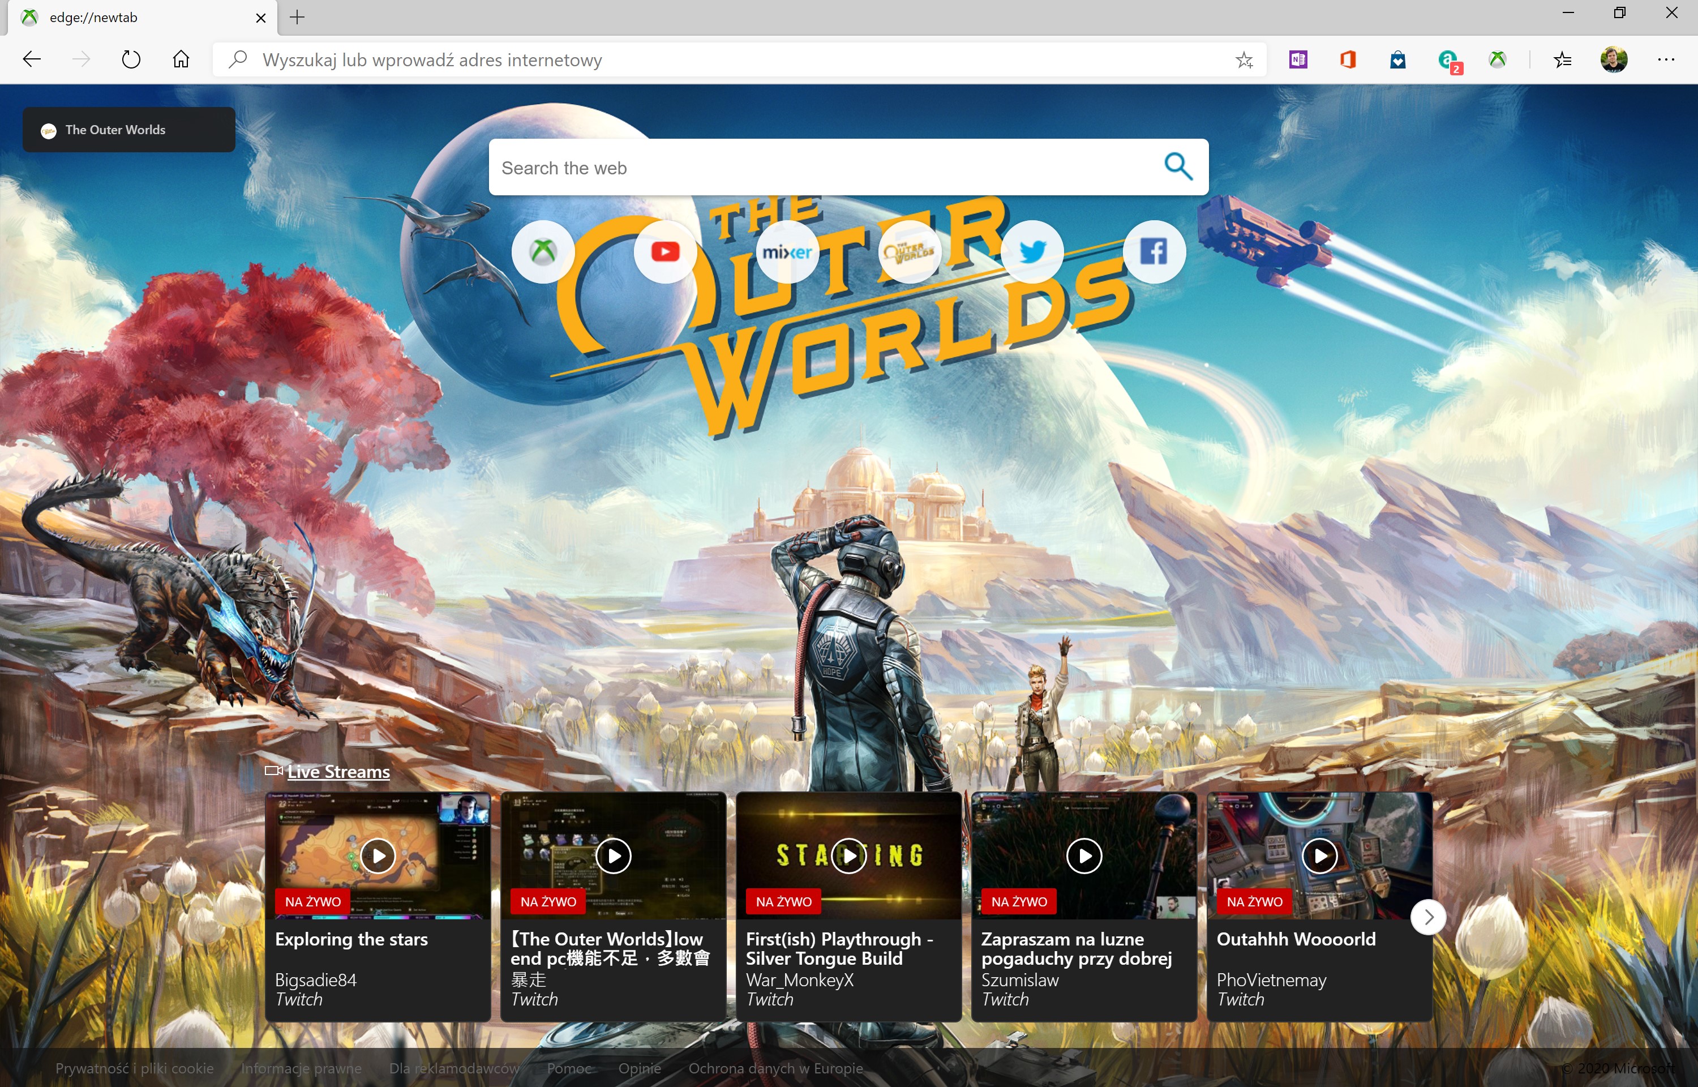
Task: Open Outahhh Wooorld title
Action: [x=1296, y=939]
